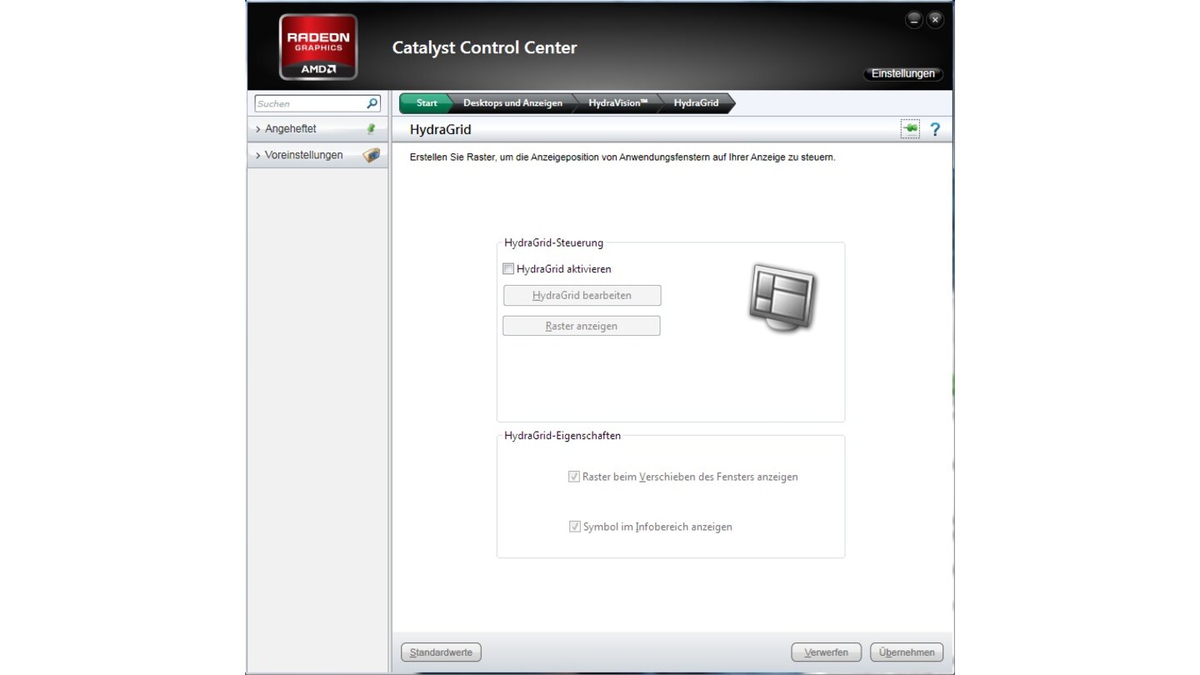Viewport: 1200px width, 675px height.
Task: Toggle Raster beim Verschieben des Fensters anzeigen
Action: [x=574, y=477]
